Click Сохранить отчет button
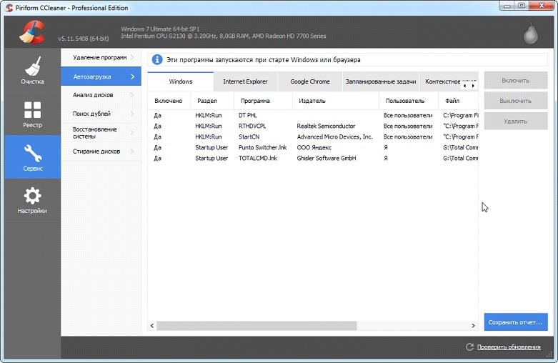Viewport: 558px width, 363px height. [x=515, y=322]
